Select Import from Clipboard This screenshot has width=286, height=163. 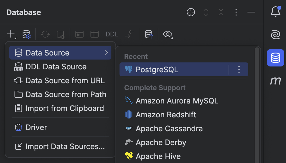pyautogui.click(x=60, y=108)
